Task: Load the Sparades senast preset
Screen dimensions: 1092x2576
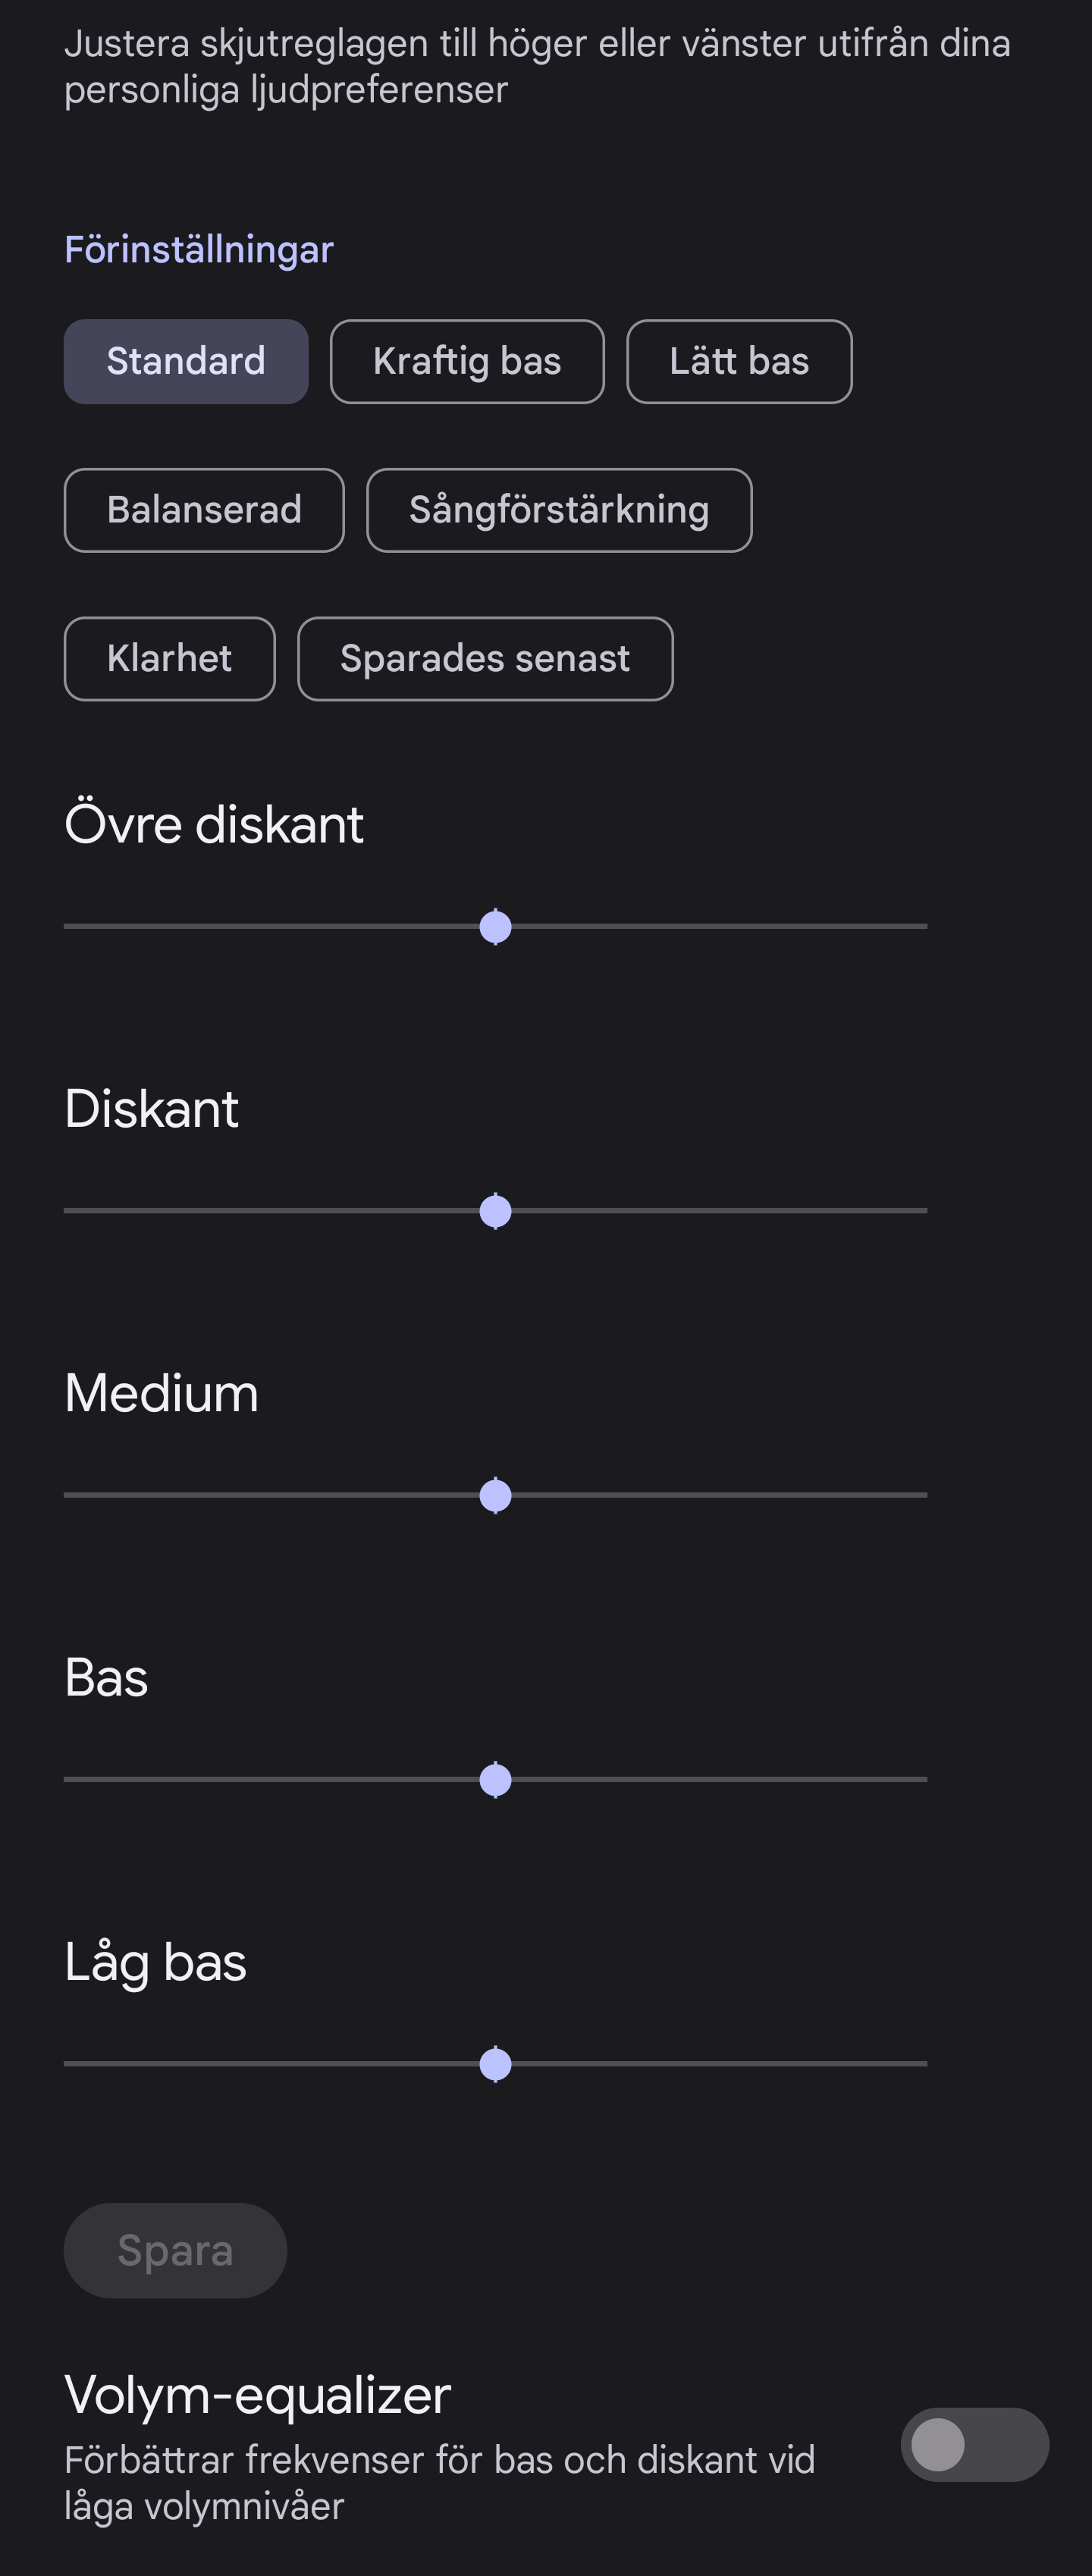Action: pyautogui.click(x=485, y=659)
